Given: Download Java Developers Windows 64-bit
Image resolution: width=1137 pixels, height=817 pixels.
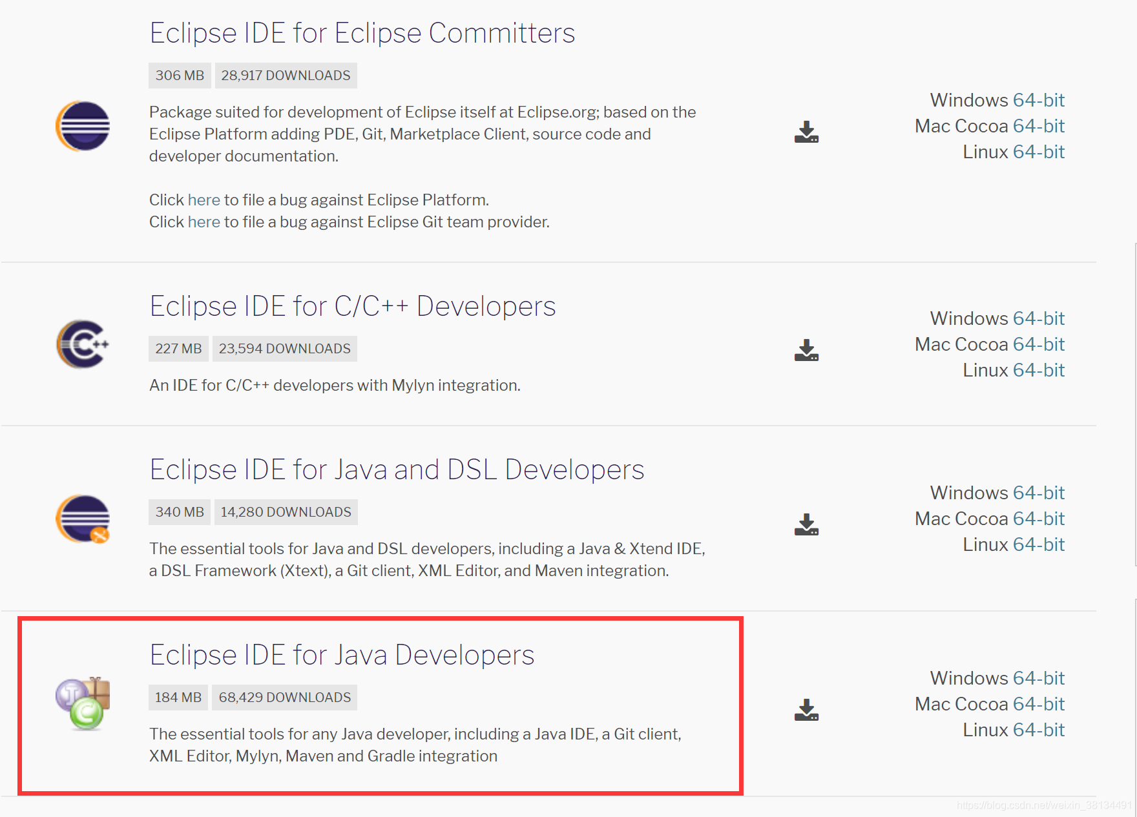Looking at the screenshot, I should tap(1039, 678).
